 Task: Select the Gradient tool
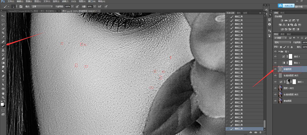3,63
